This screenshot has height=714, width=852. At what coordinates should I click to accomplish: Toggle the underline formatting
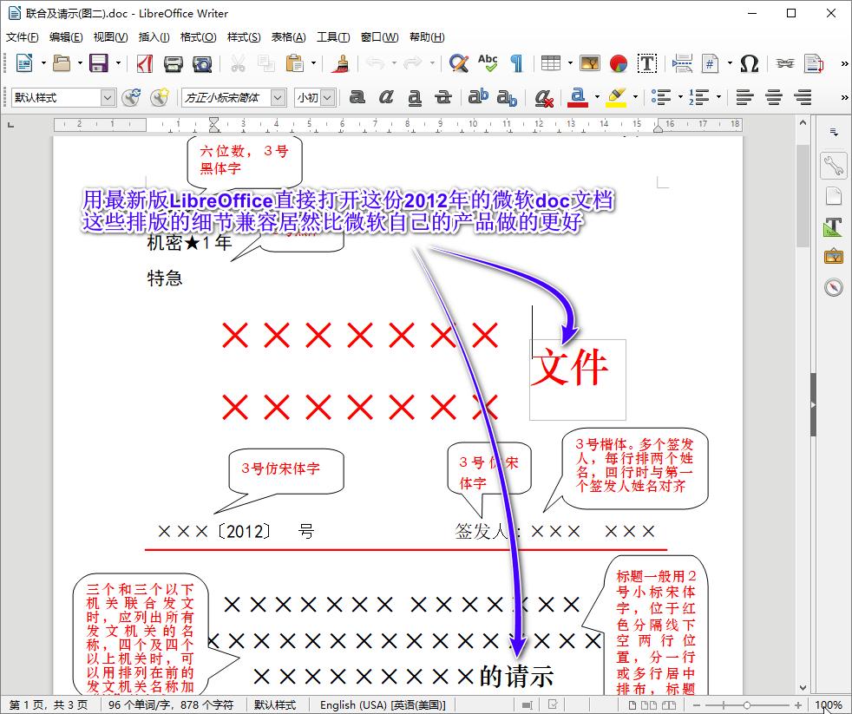415,97
